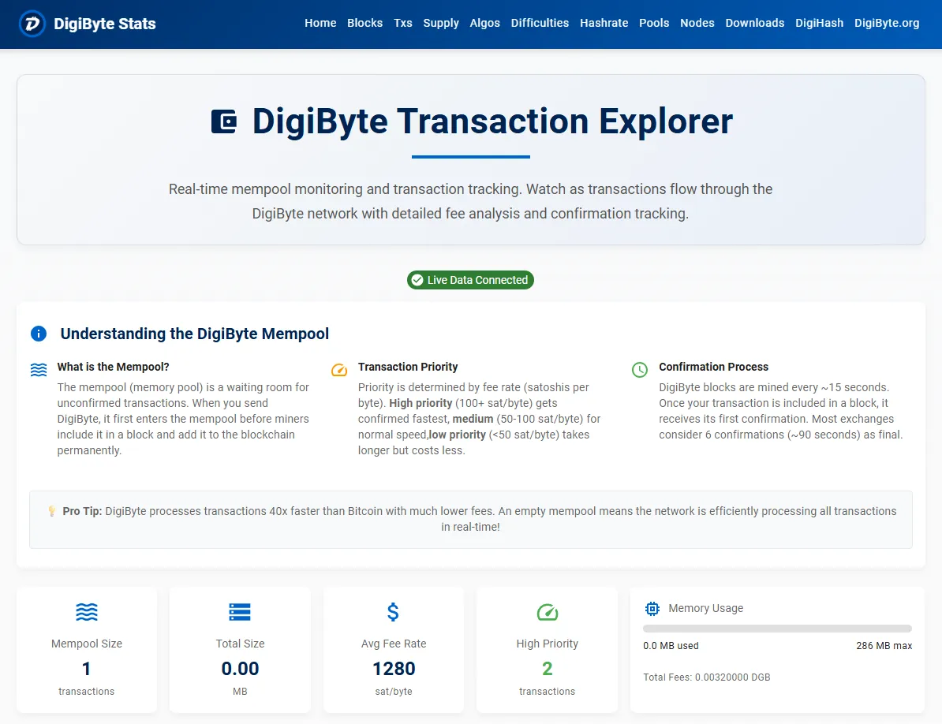Open the Hashrate page
This screenshot has height=724, width=942.
[x=604, y=23]
